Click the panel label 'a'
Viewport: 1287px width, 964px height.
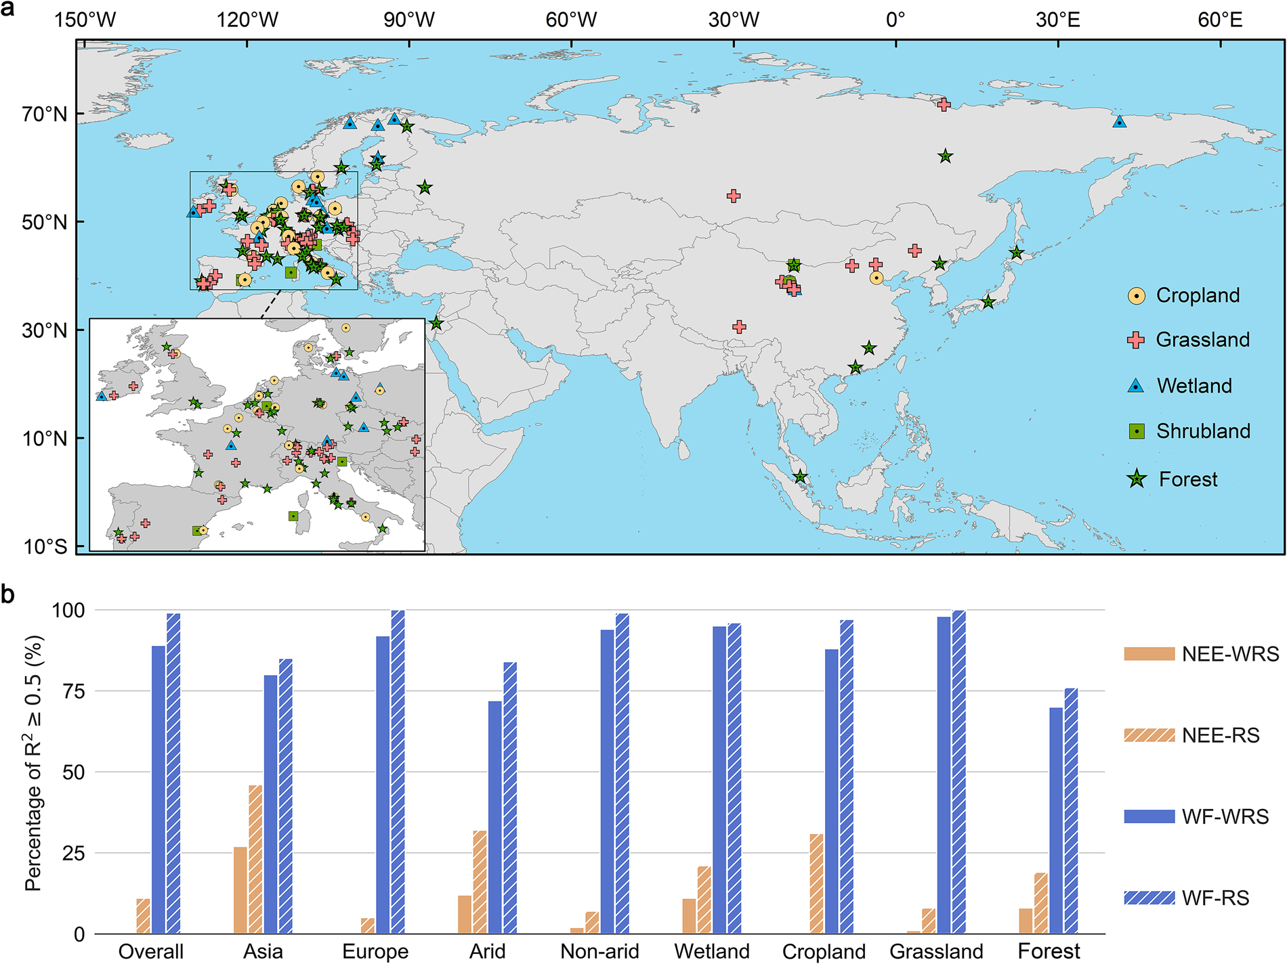point(7,9)
